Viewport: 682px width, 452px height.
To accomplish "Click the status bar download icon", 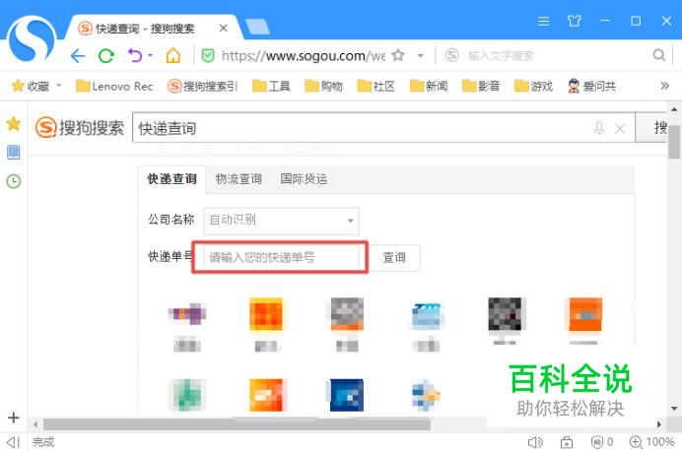I will [x=567, y=442].
